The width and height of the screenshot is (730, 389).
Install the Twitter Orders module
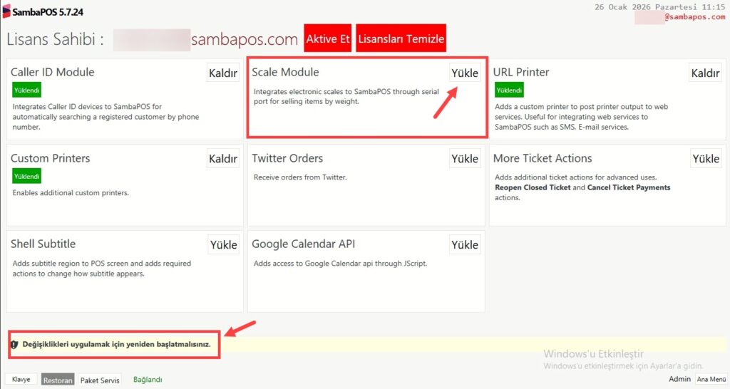(x=465, y=159)
